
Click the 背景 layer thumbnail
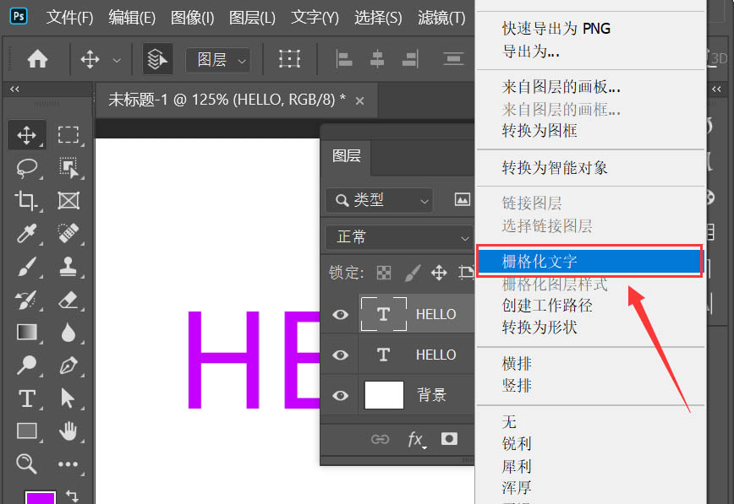coord(384,395)
